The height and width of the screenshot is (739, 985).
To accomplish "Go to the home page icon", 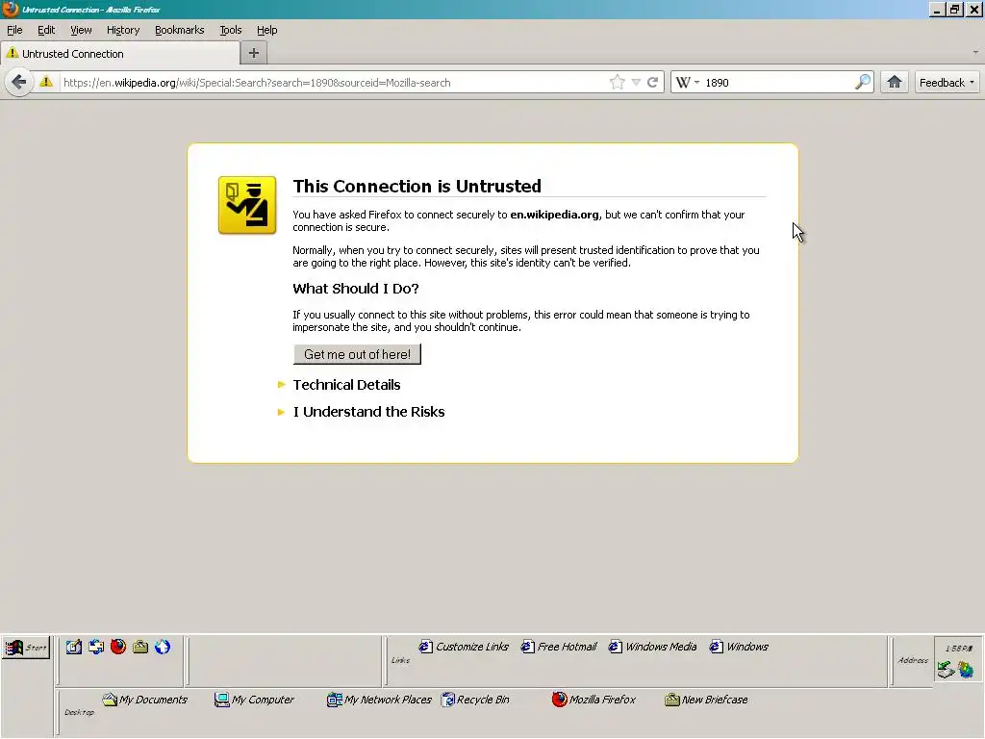I will [895, 82].
